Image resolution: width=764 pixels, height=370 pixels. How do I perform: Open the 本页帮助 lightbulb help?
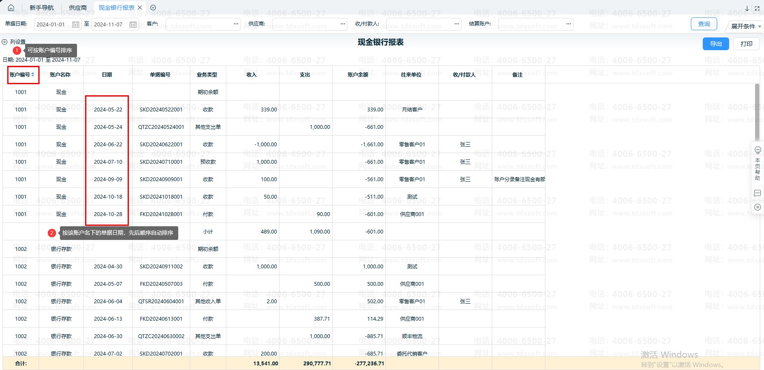(758, 150)
